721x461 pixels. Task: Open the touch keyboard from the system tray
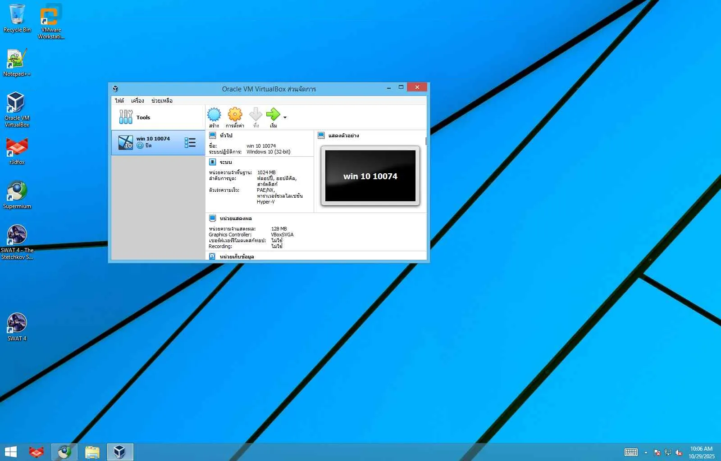[x=631, y=452]
